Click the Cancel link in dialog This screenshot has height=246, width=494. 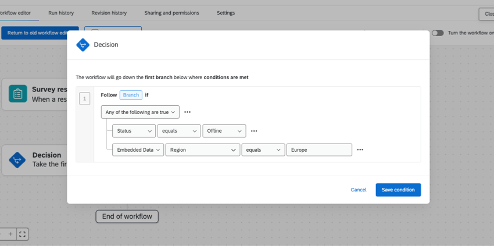359,190
